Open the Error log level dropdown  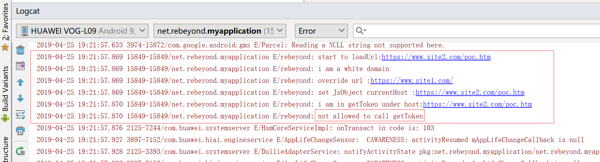(x=321, y=31)
